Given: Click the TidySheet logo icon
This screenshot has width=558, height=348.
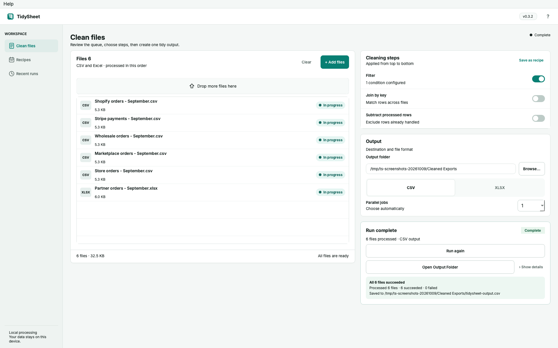Looking at the screenshot, I should (x=10, y=17).
